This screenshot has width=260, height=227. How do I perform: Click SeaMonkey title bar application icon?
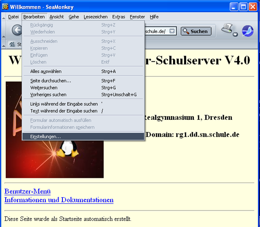(5, 7)
